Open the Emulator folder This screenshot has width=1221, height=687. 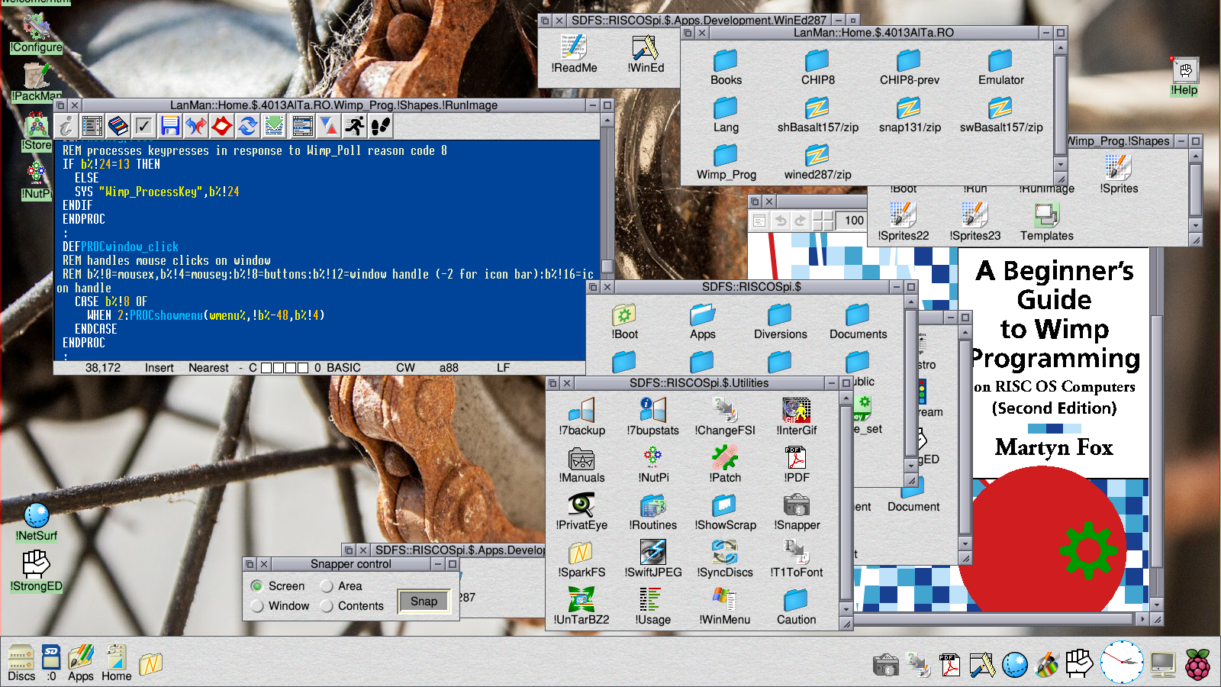point(1000,67)
